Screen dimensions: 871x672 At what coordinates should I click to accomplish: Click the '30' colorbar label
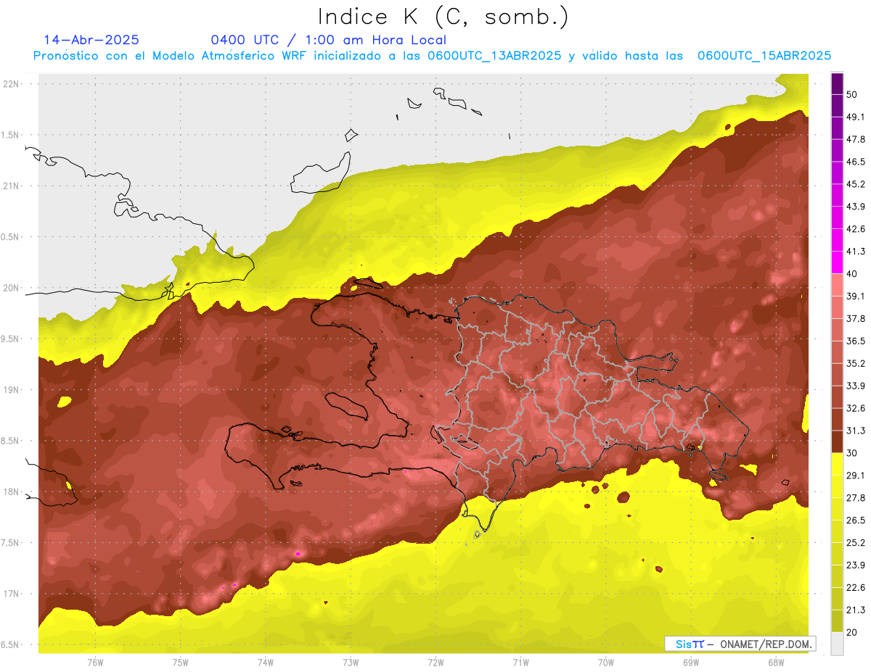[852, 453]
